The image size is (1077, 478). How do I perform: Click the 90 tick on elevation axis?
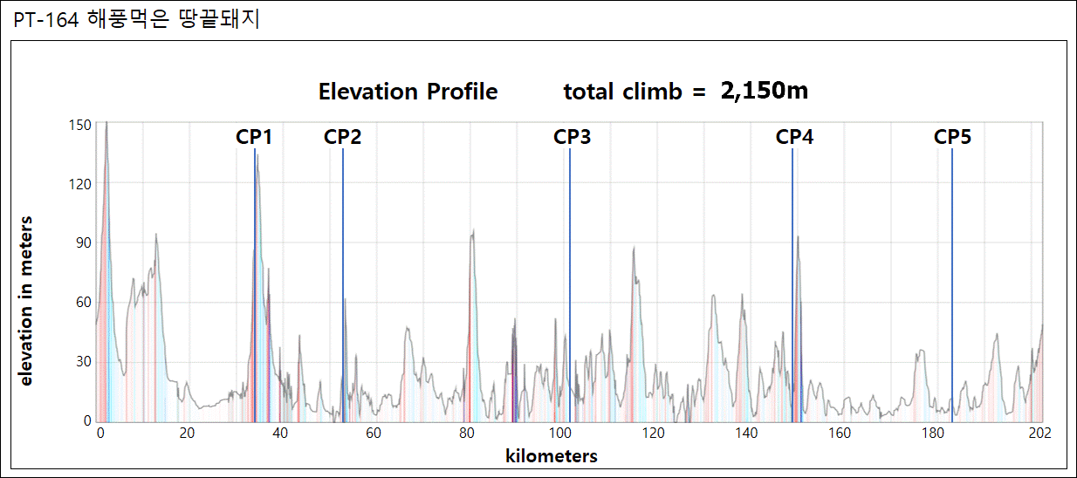[x=84, y=243]
